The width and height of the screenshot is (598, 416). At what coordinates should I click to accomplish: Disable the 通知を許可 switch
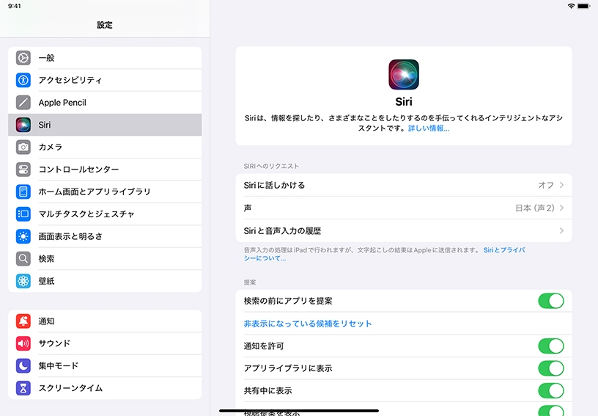(x=551, y=346)
